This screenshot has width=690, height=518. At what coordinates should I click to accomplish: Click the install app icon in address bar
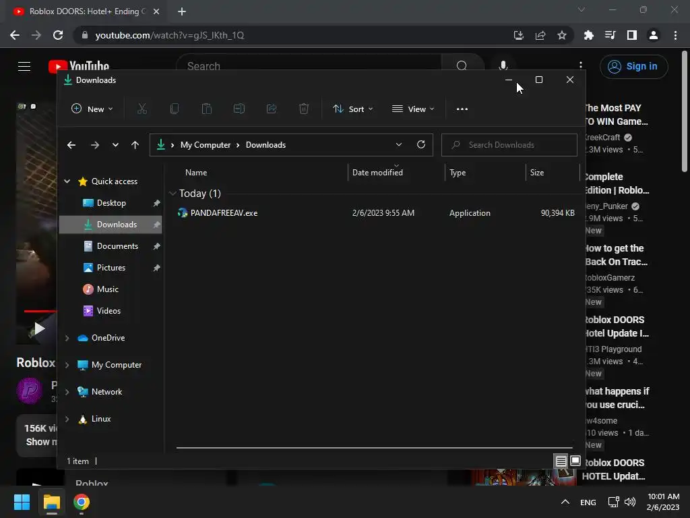click(519, 35)
